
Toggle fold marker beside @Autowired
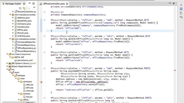45,12
